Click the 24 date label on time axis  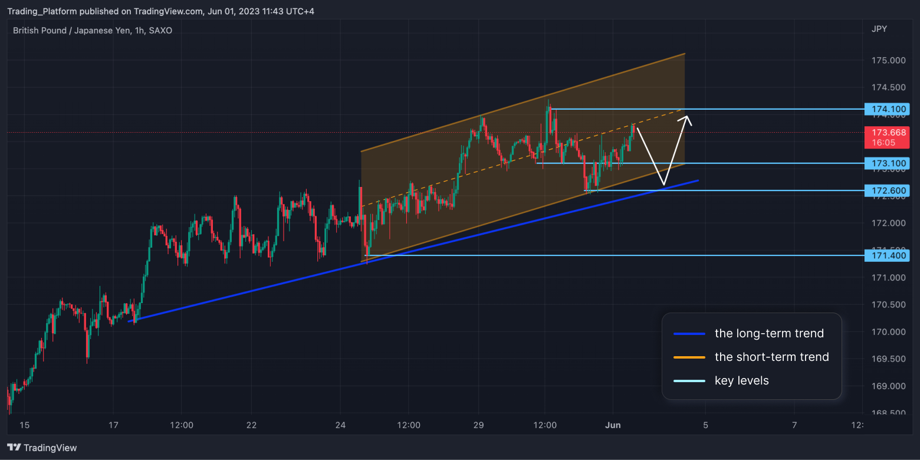[341, 425]
